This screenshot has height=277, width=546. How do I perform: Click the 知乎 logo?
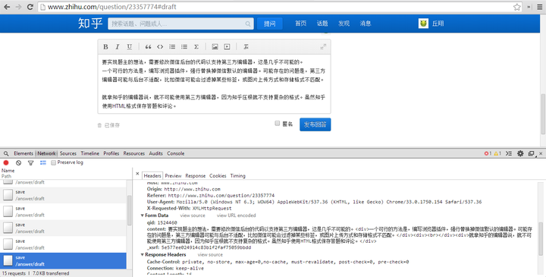tap(90, 24)
